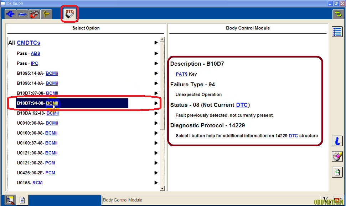
Task: Open the vehicle identification car icon
Action: 22,14
